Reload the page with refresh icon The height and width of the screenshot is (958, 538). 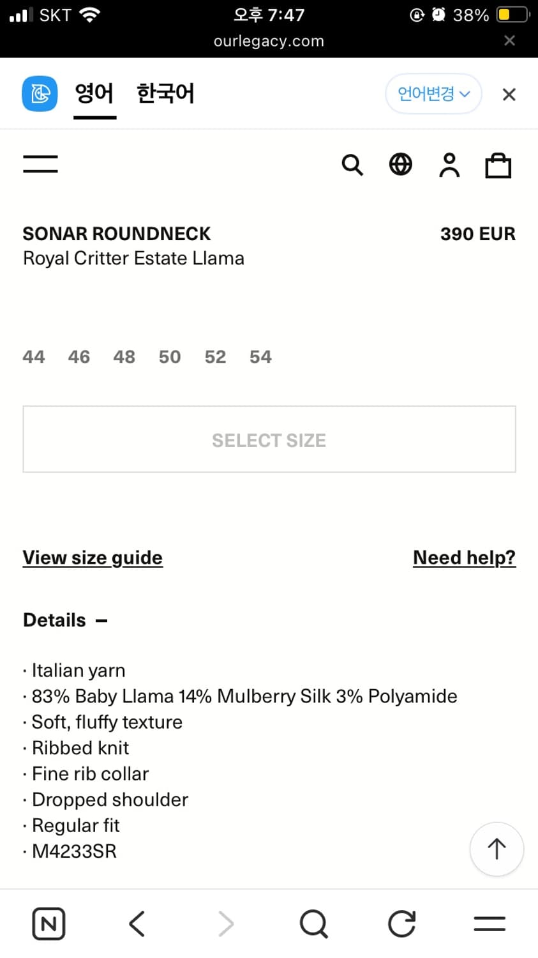(401, 924)
